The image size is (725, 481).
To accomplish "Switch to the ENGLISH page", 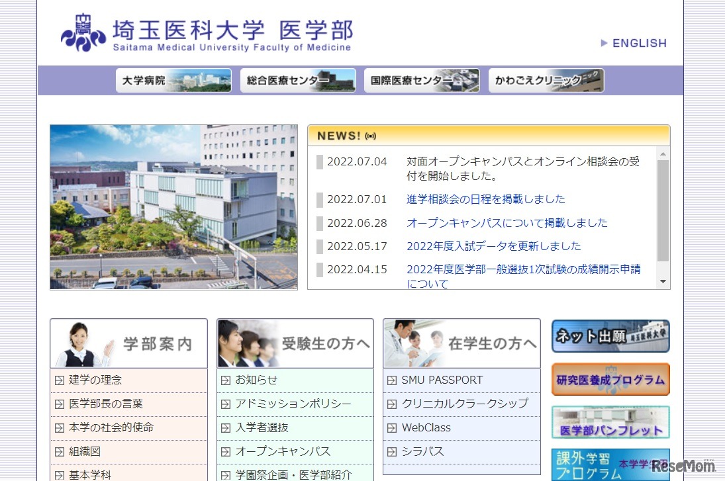I will 639,43.
